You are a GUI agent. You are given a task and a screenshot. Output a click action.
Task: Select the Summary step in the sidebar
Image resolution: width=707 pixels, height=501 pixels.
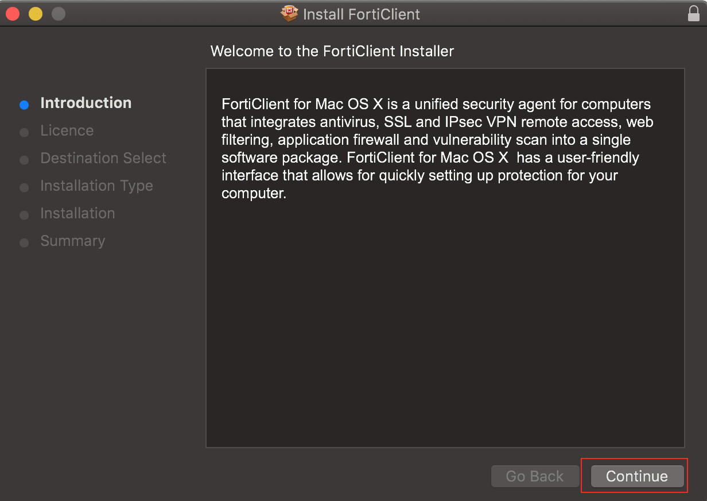pyautogui.click(x=73, y=241)
